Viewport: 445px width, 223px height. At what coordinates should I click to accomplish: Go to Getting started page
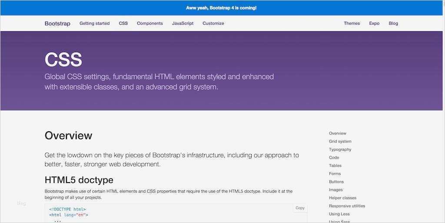pyautogui.click(x=94, y=23)
